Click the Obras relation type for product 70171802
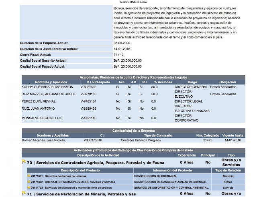This screenshot has height=197, width=257. (x=228, y=182)
